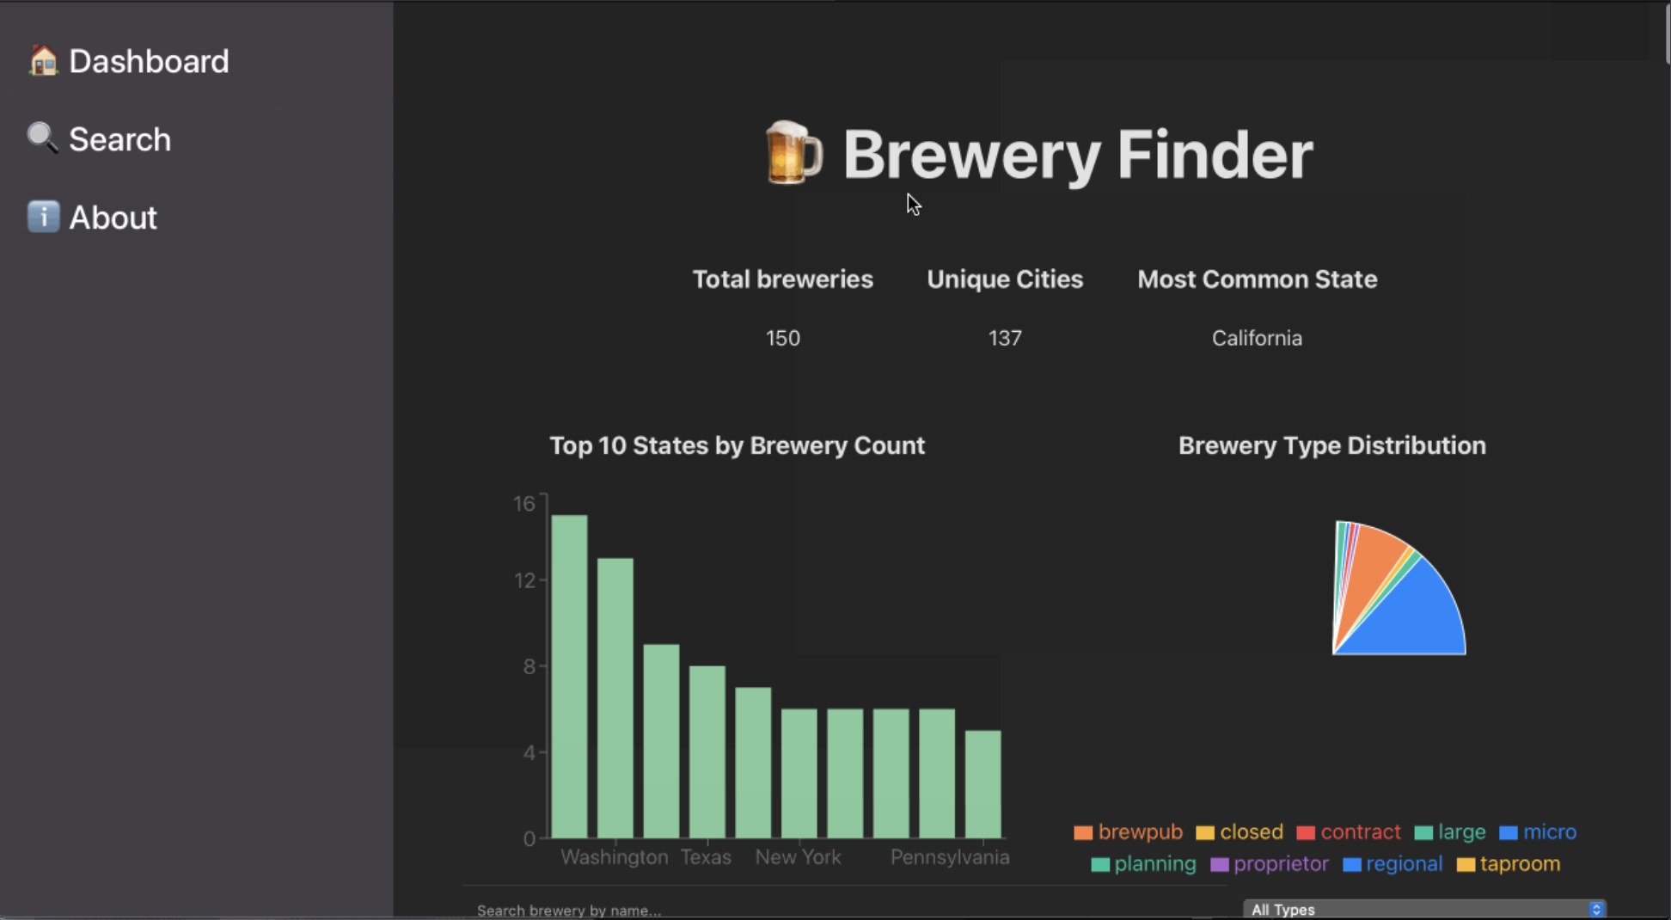This screenshot has width=1671, height=920.
Task: Toggle taproom legend label
Action: pyautogui.click(x=1520, y=864)
